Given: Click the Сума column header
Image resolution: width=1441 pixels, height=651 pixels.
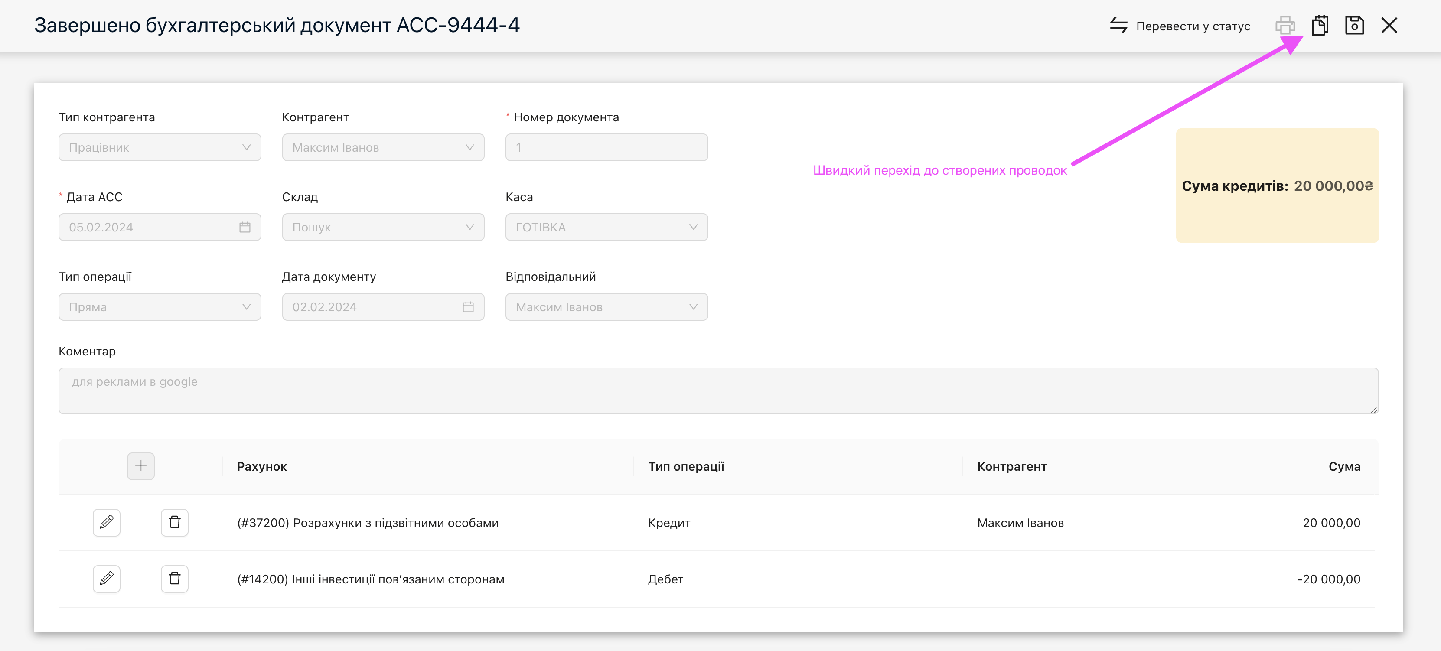Looking at the screenshot, I should click(1343, 466).
